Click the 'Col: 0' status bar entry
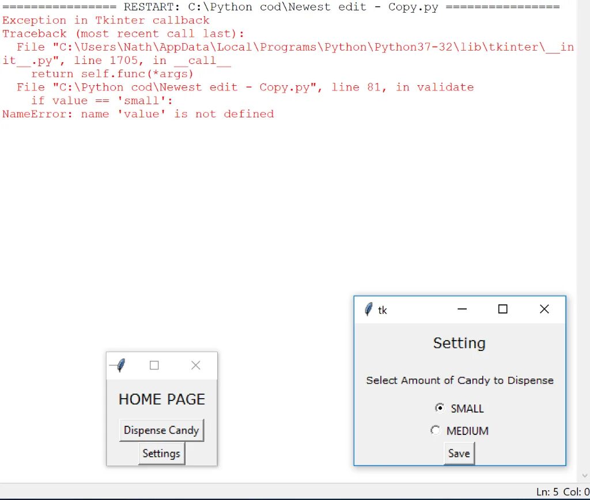This screenshot has height=500, width=590. (x=576, y=492)
